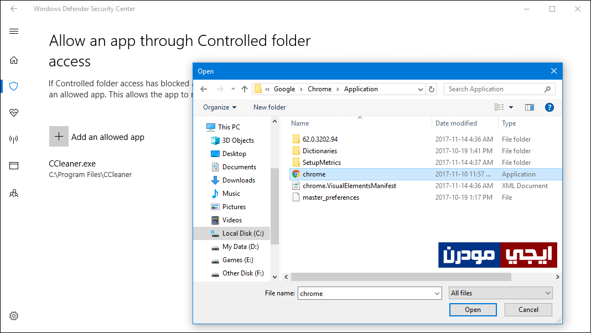Open the All files type dropdown
Screen dimensions: 591x333
pyautogui.click(x=501, y=293)
